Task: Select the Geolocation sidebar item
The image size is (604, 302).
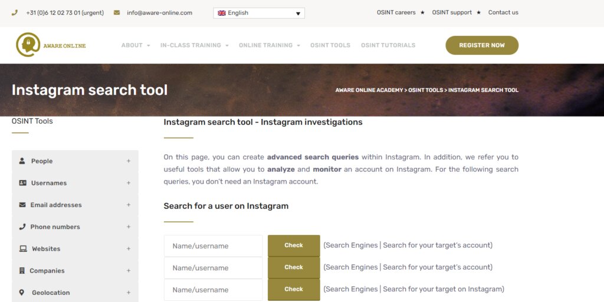Action: coord(75,293)
